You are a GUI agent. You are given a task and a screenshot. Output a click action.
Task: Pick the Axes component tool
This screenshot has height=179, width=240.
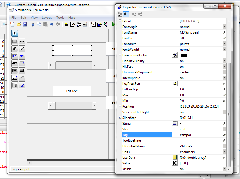tap(15, 78)
